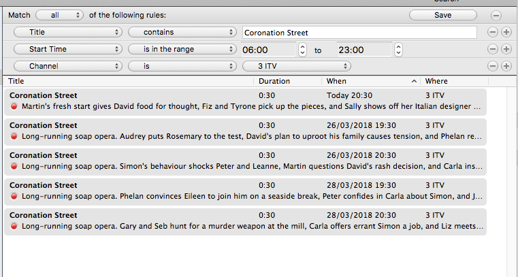Select the Today 20:30 Coronation Street row
Image resolution: width=518 pixels, height=277 pixels.
[x=246, y=101]
